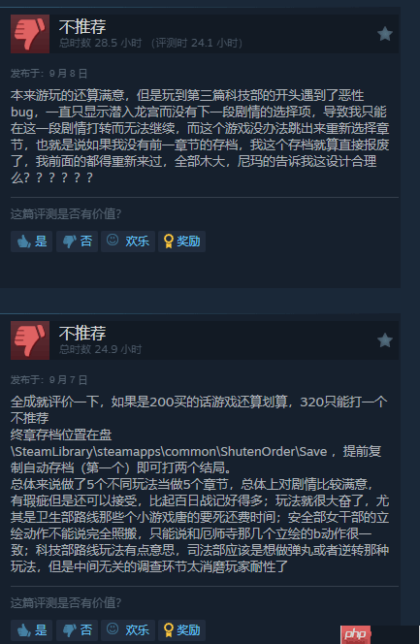
Task: Give 奖励 award to second review
Action: click(181, 630)
